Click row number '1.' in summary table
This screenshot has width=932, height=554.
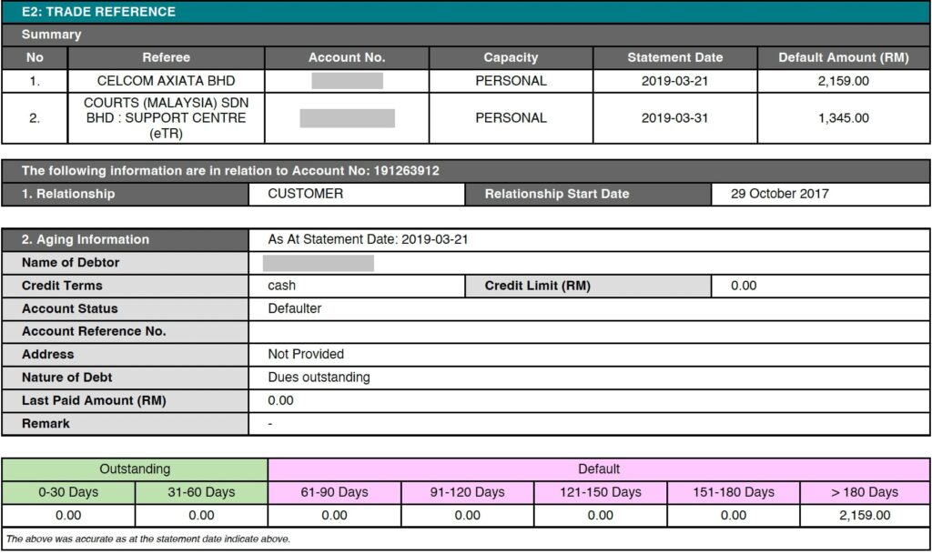pyautogui.click(x=35, y=81)
